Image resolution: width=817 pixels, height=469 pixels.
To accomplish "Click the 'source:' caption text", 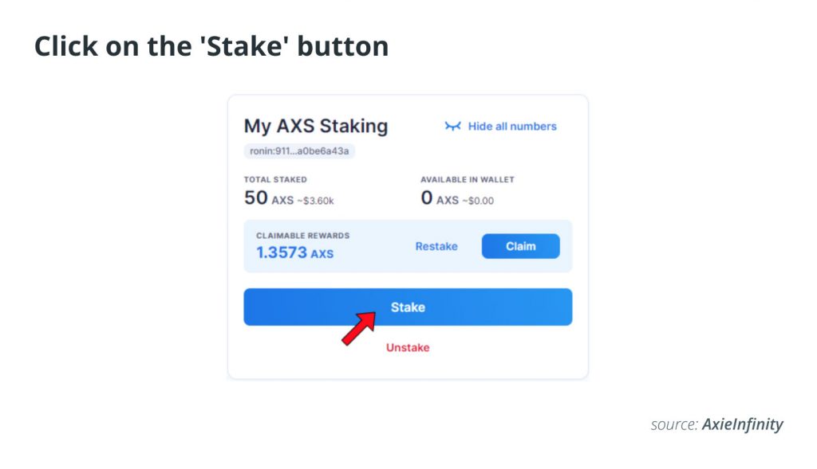I will 674,424.
